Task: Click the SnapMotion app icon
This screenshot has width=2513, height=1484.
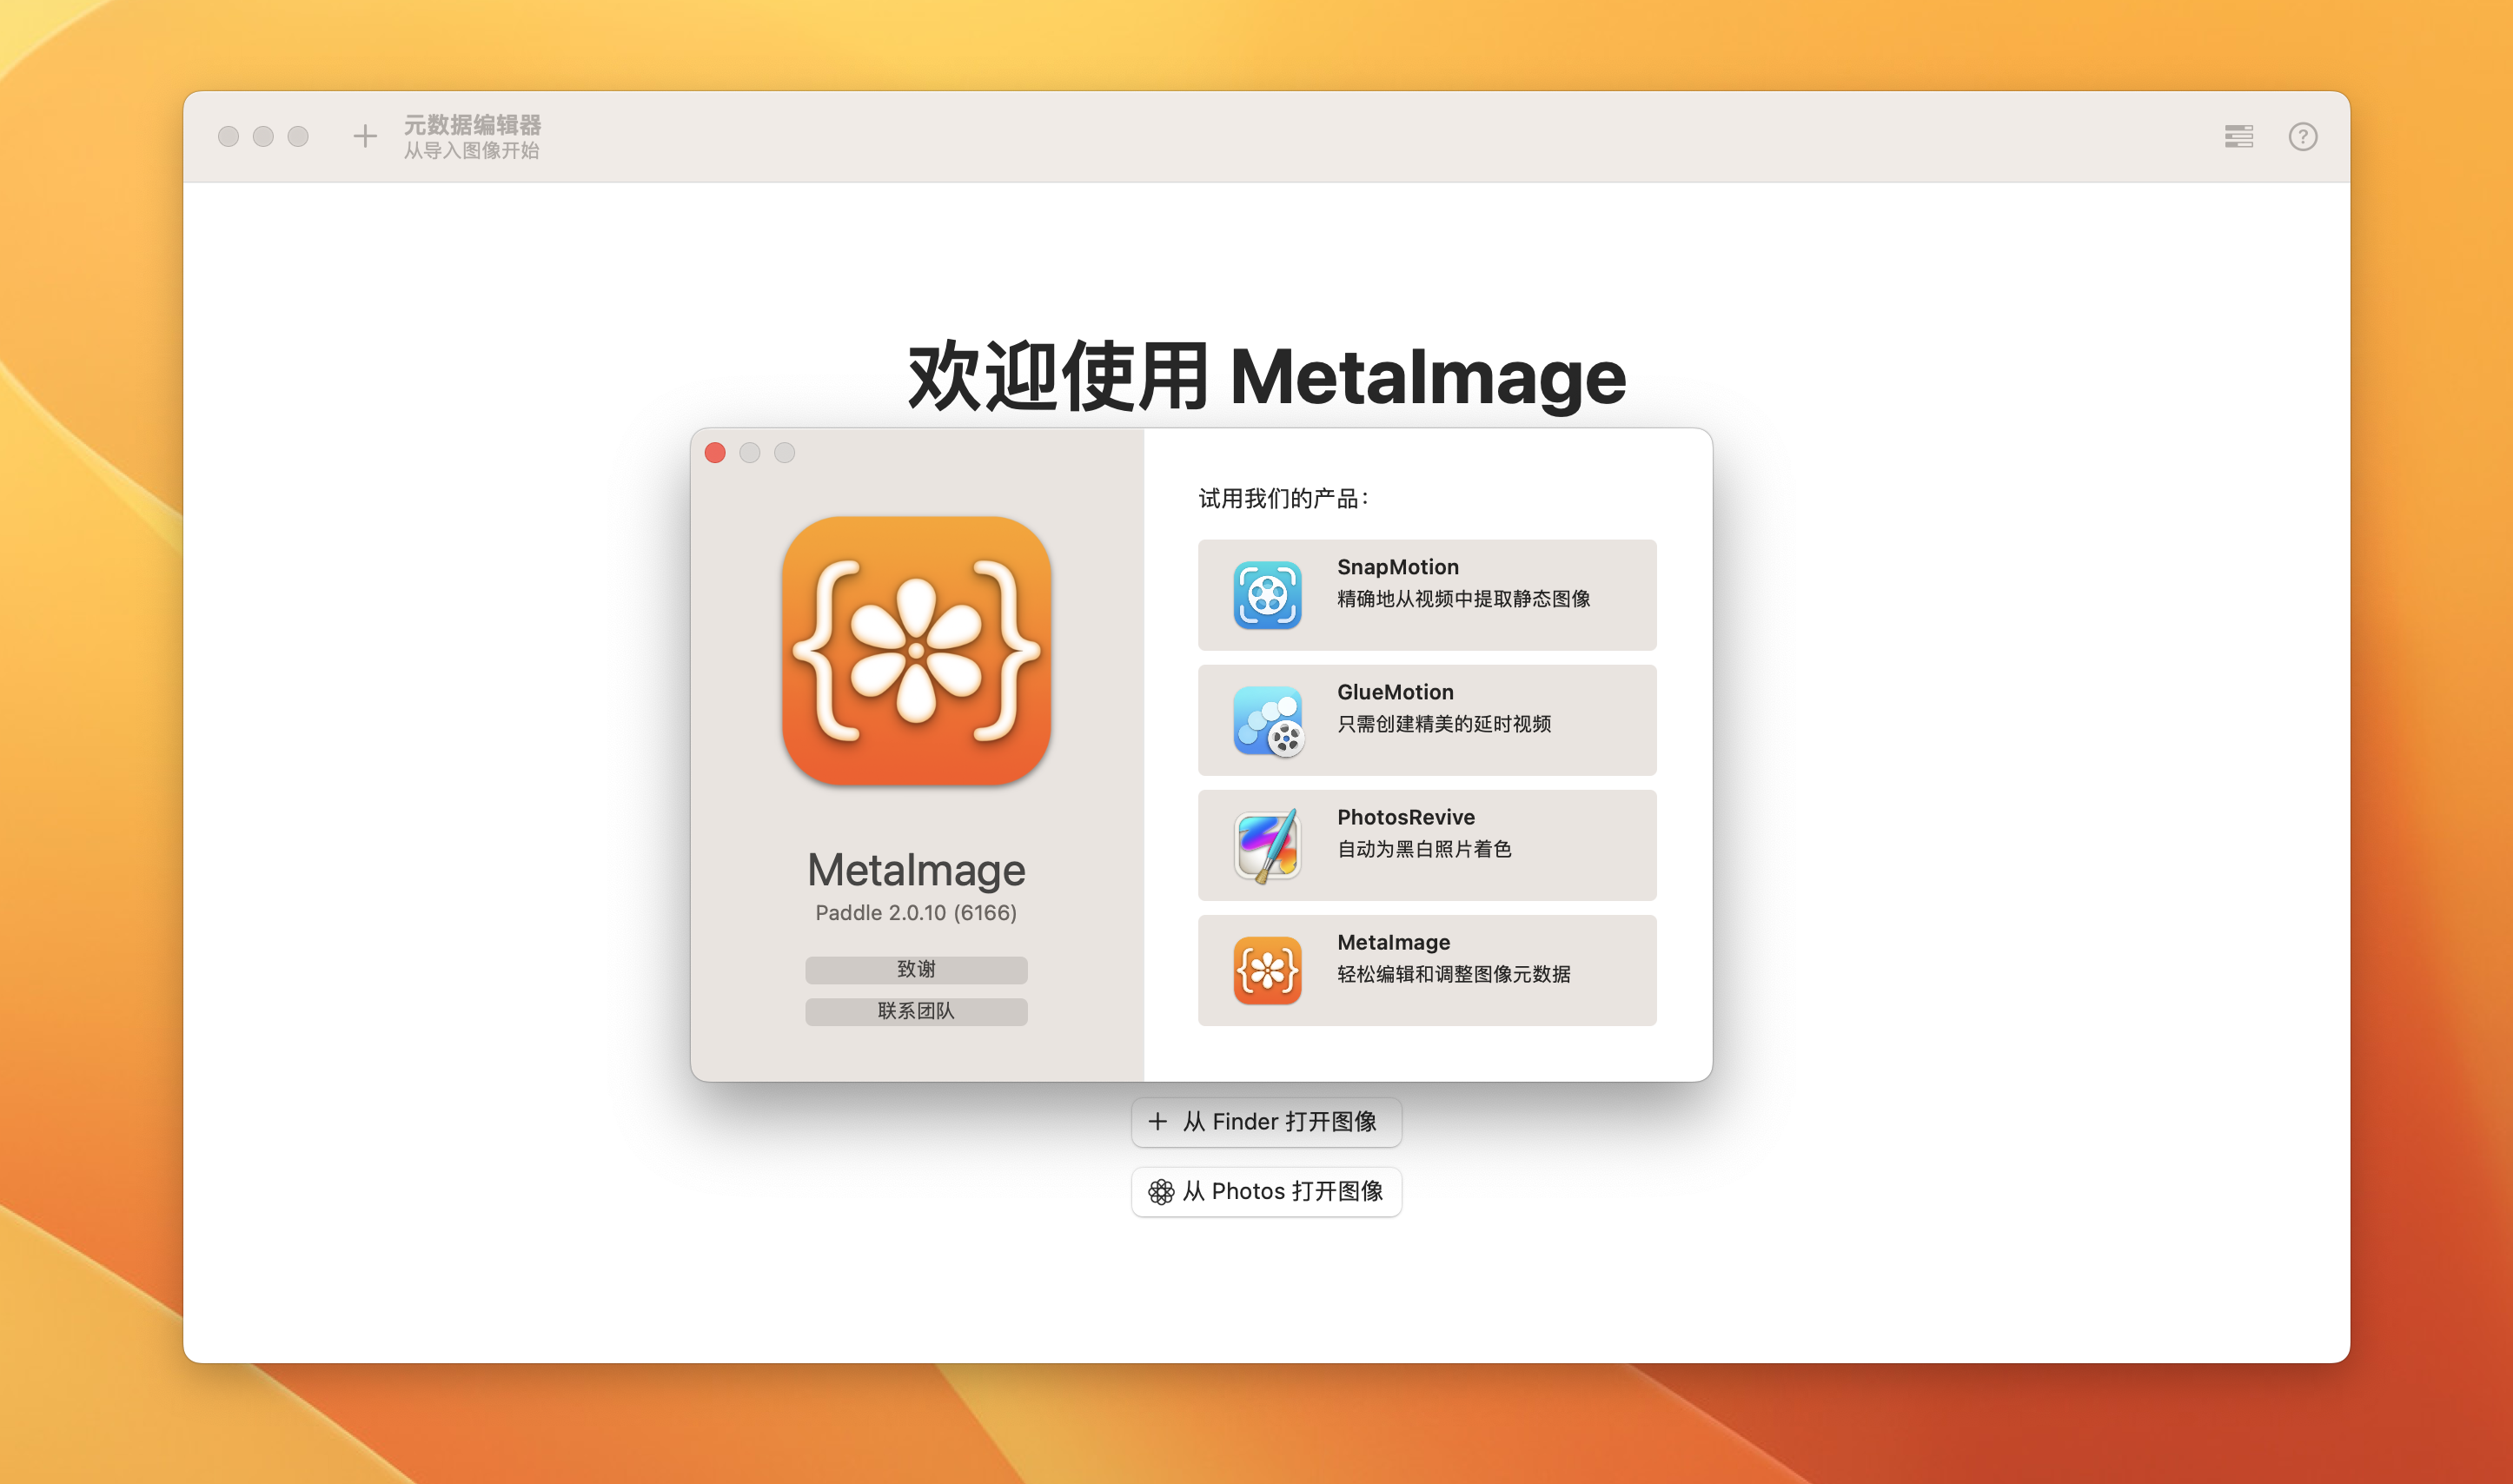Action: (1266, 595)
